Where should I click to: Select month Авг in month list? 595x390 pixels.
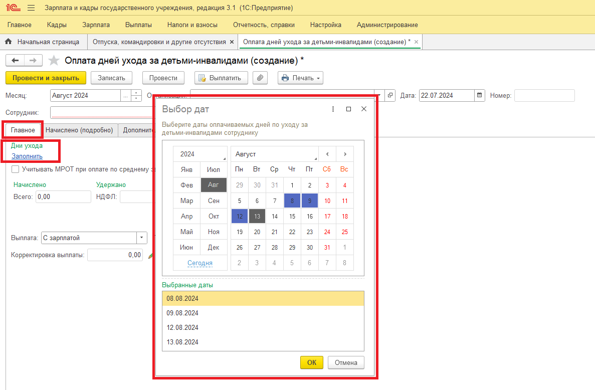tap(213, 185)
